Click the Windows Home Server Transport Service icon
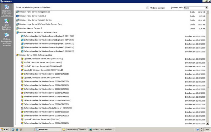 coord(17,20)
